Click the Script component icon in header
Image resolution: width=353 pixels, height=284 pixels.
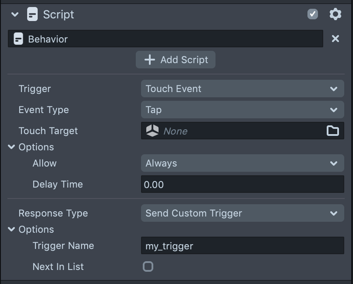[32, 14]
